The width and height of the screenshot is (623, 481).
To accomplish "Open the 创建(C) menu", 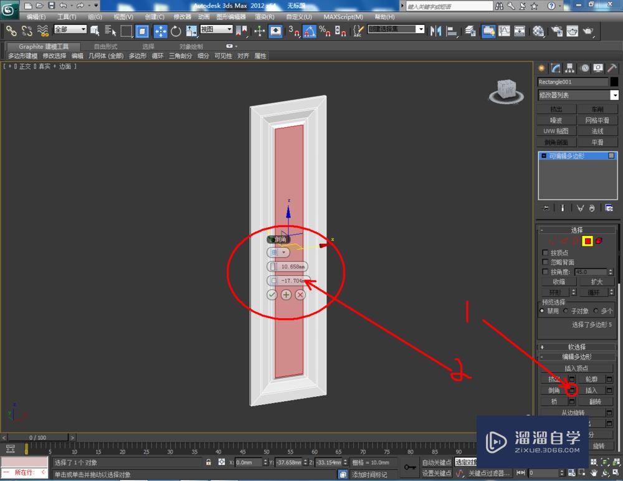I will (x=155, y=17).
